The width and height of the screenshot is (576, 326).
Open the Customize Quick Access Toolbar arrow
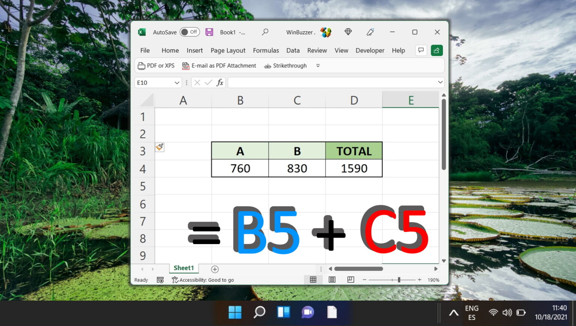(x=318, y=65)
